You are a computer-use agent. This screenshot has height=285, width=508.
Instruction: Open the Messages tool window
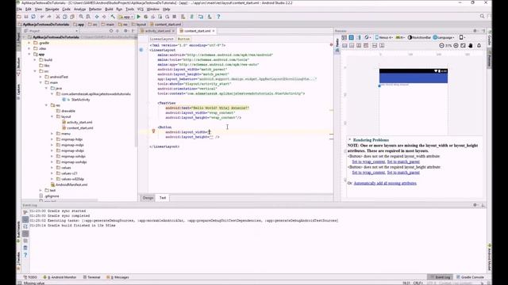(118, 277)
